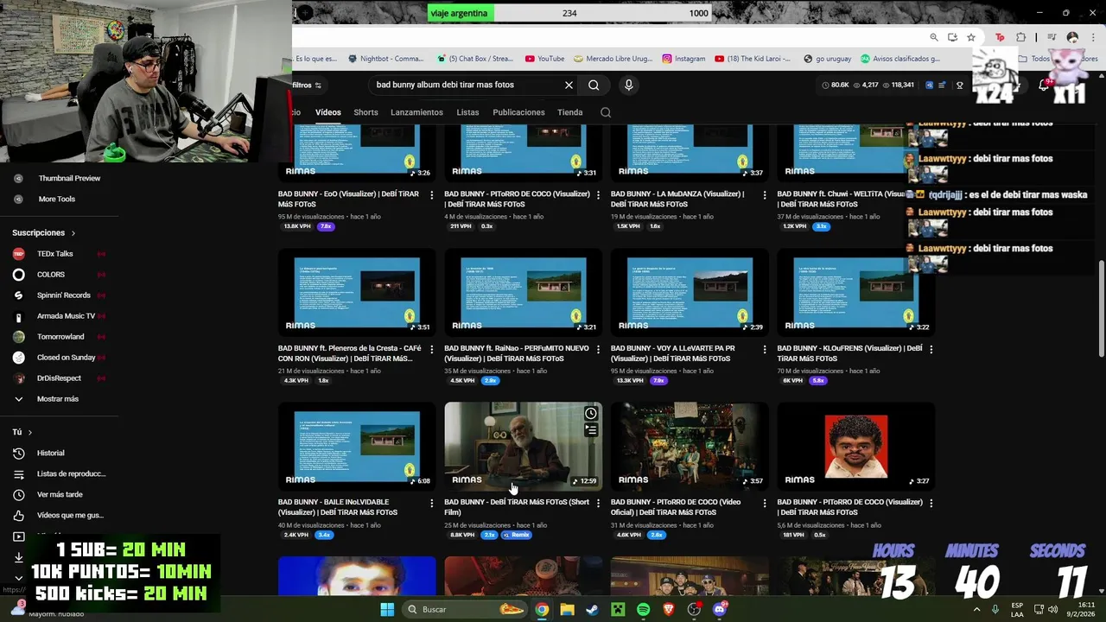Open the Chrome media control icon
The image size is (1106, 622).
1052,37
